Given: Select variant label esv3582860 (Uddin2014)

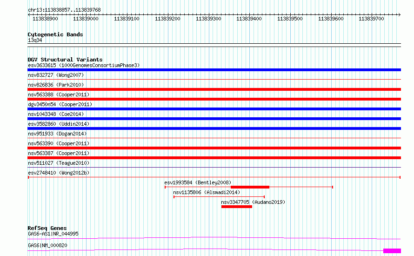Looking at the screenshot, I should pos(59,124).
